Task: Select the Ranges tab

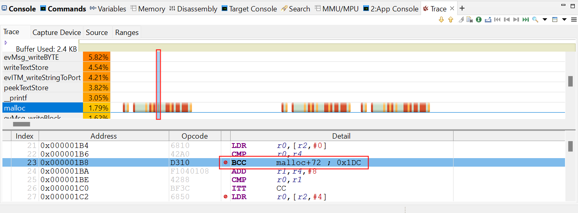Action: (x=127, y=33)
